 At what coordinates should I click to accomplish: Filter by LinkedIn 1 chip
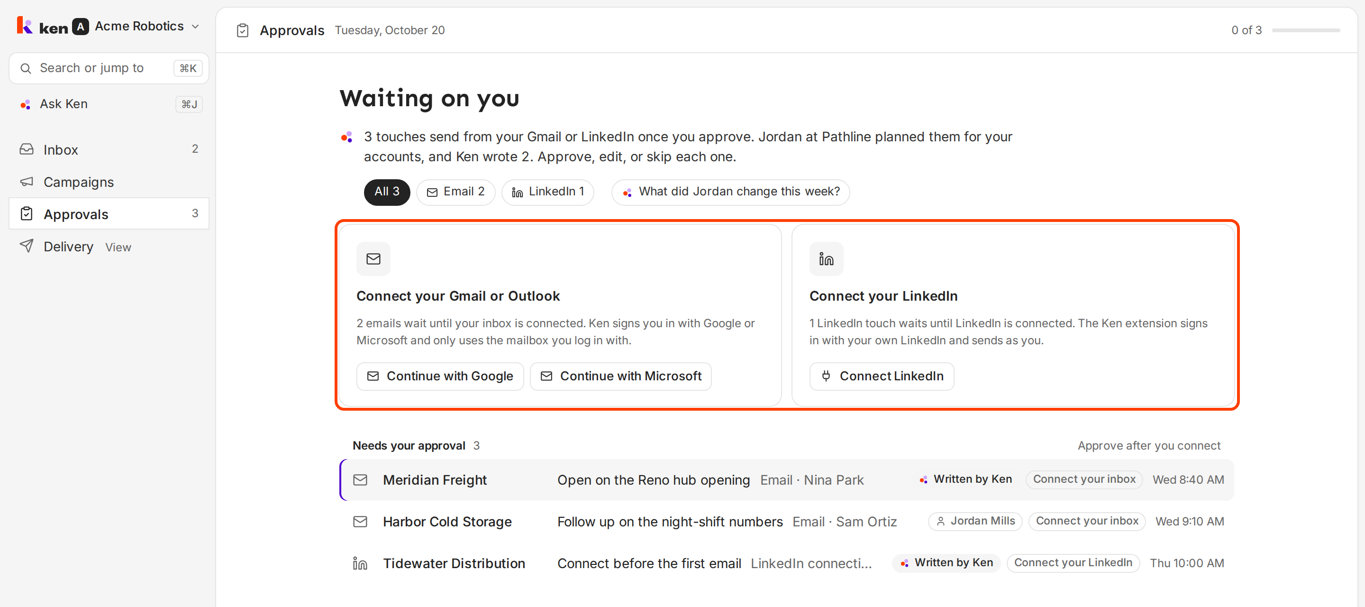(x=548, y=192)
